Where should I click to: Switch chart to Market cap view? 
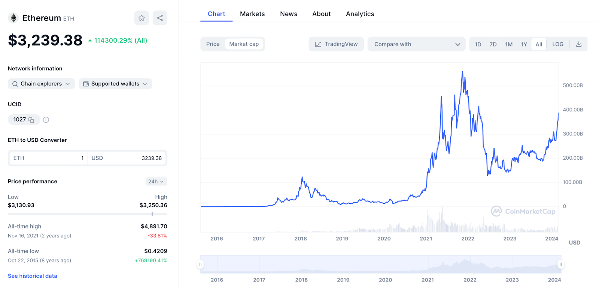(x=244, y=44)
